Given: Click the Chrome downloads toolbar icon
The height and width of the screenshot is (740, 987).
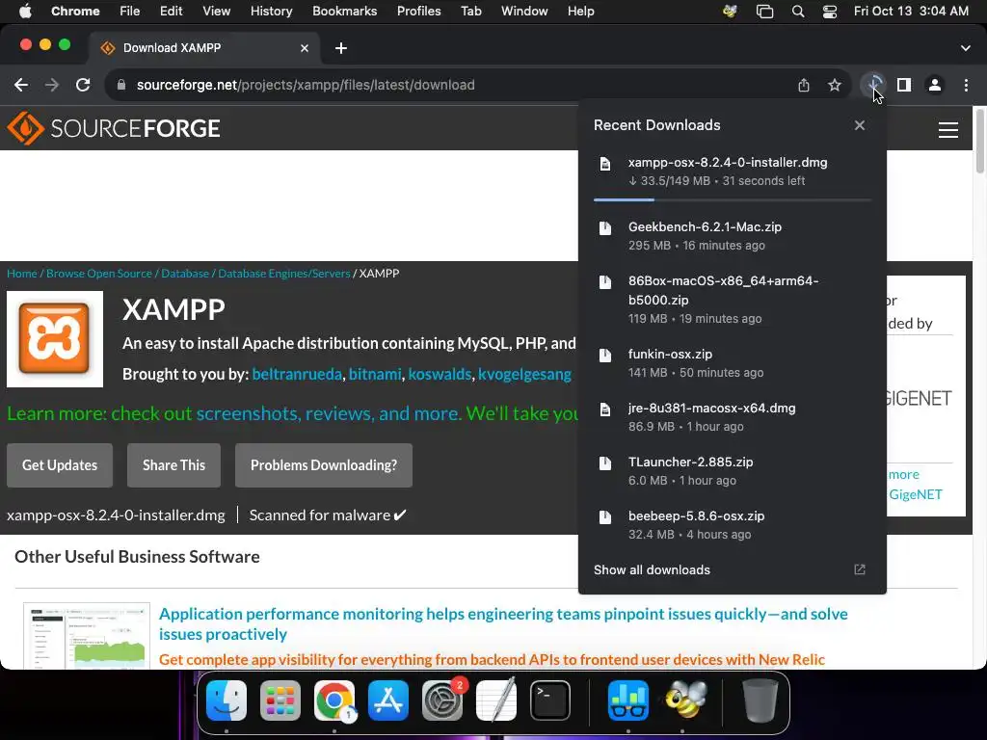Looking at the screenshot, I should click(x=873, y=85).
